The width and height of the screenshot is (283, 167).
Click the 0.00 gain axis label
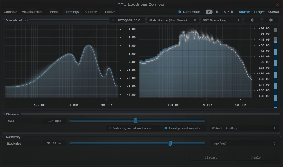[x=132, y=62]
